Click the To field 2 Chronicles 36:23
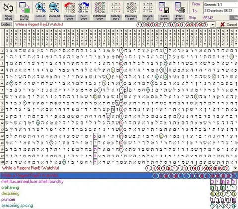 [x=221, y=11]
